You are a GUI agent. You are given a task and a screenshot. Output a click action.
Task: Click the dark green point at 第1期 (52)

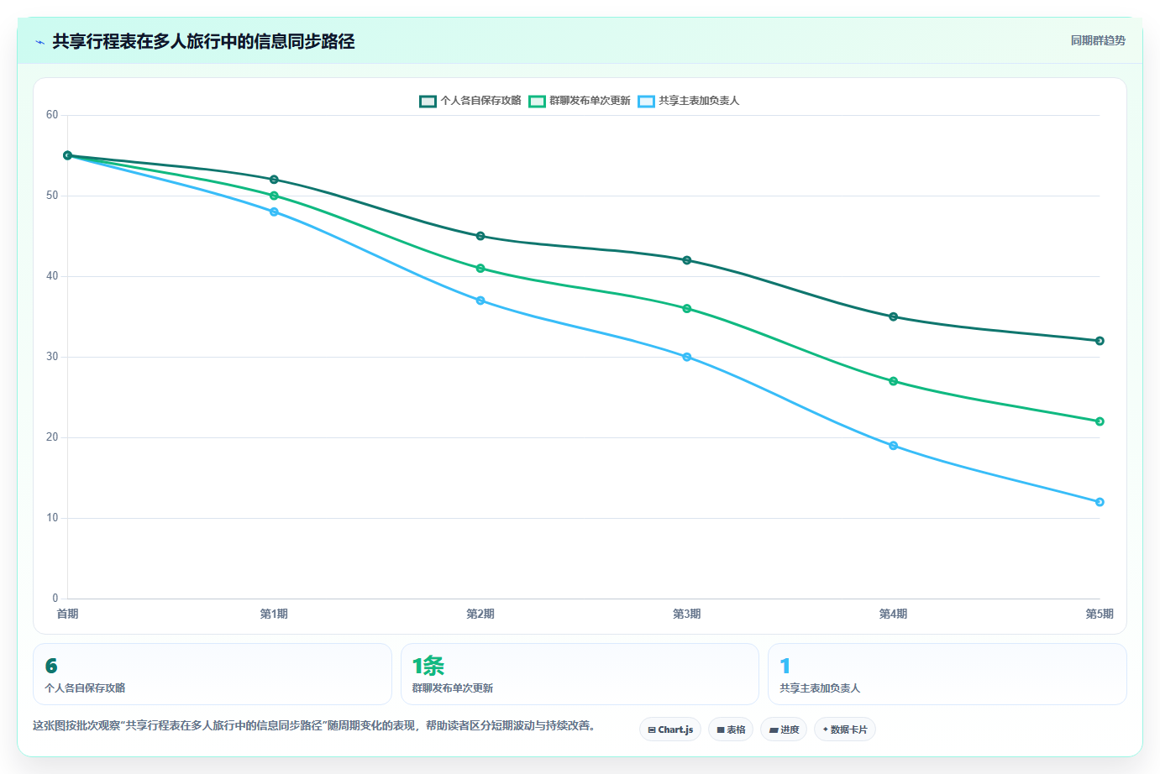coord(274,180)
